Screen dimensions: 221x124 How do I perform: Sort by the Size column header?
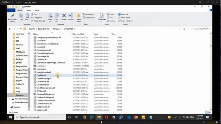click(x=117, y=34)
